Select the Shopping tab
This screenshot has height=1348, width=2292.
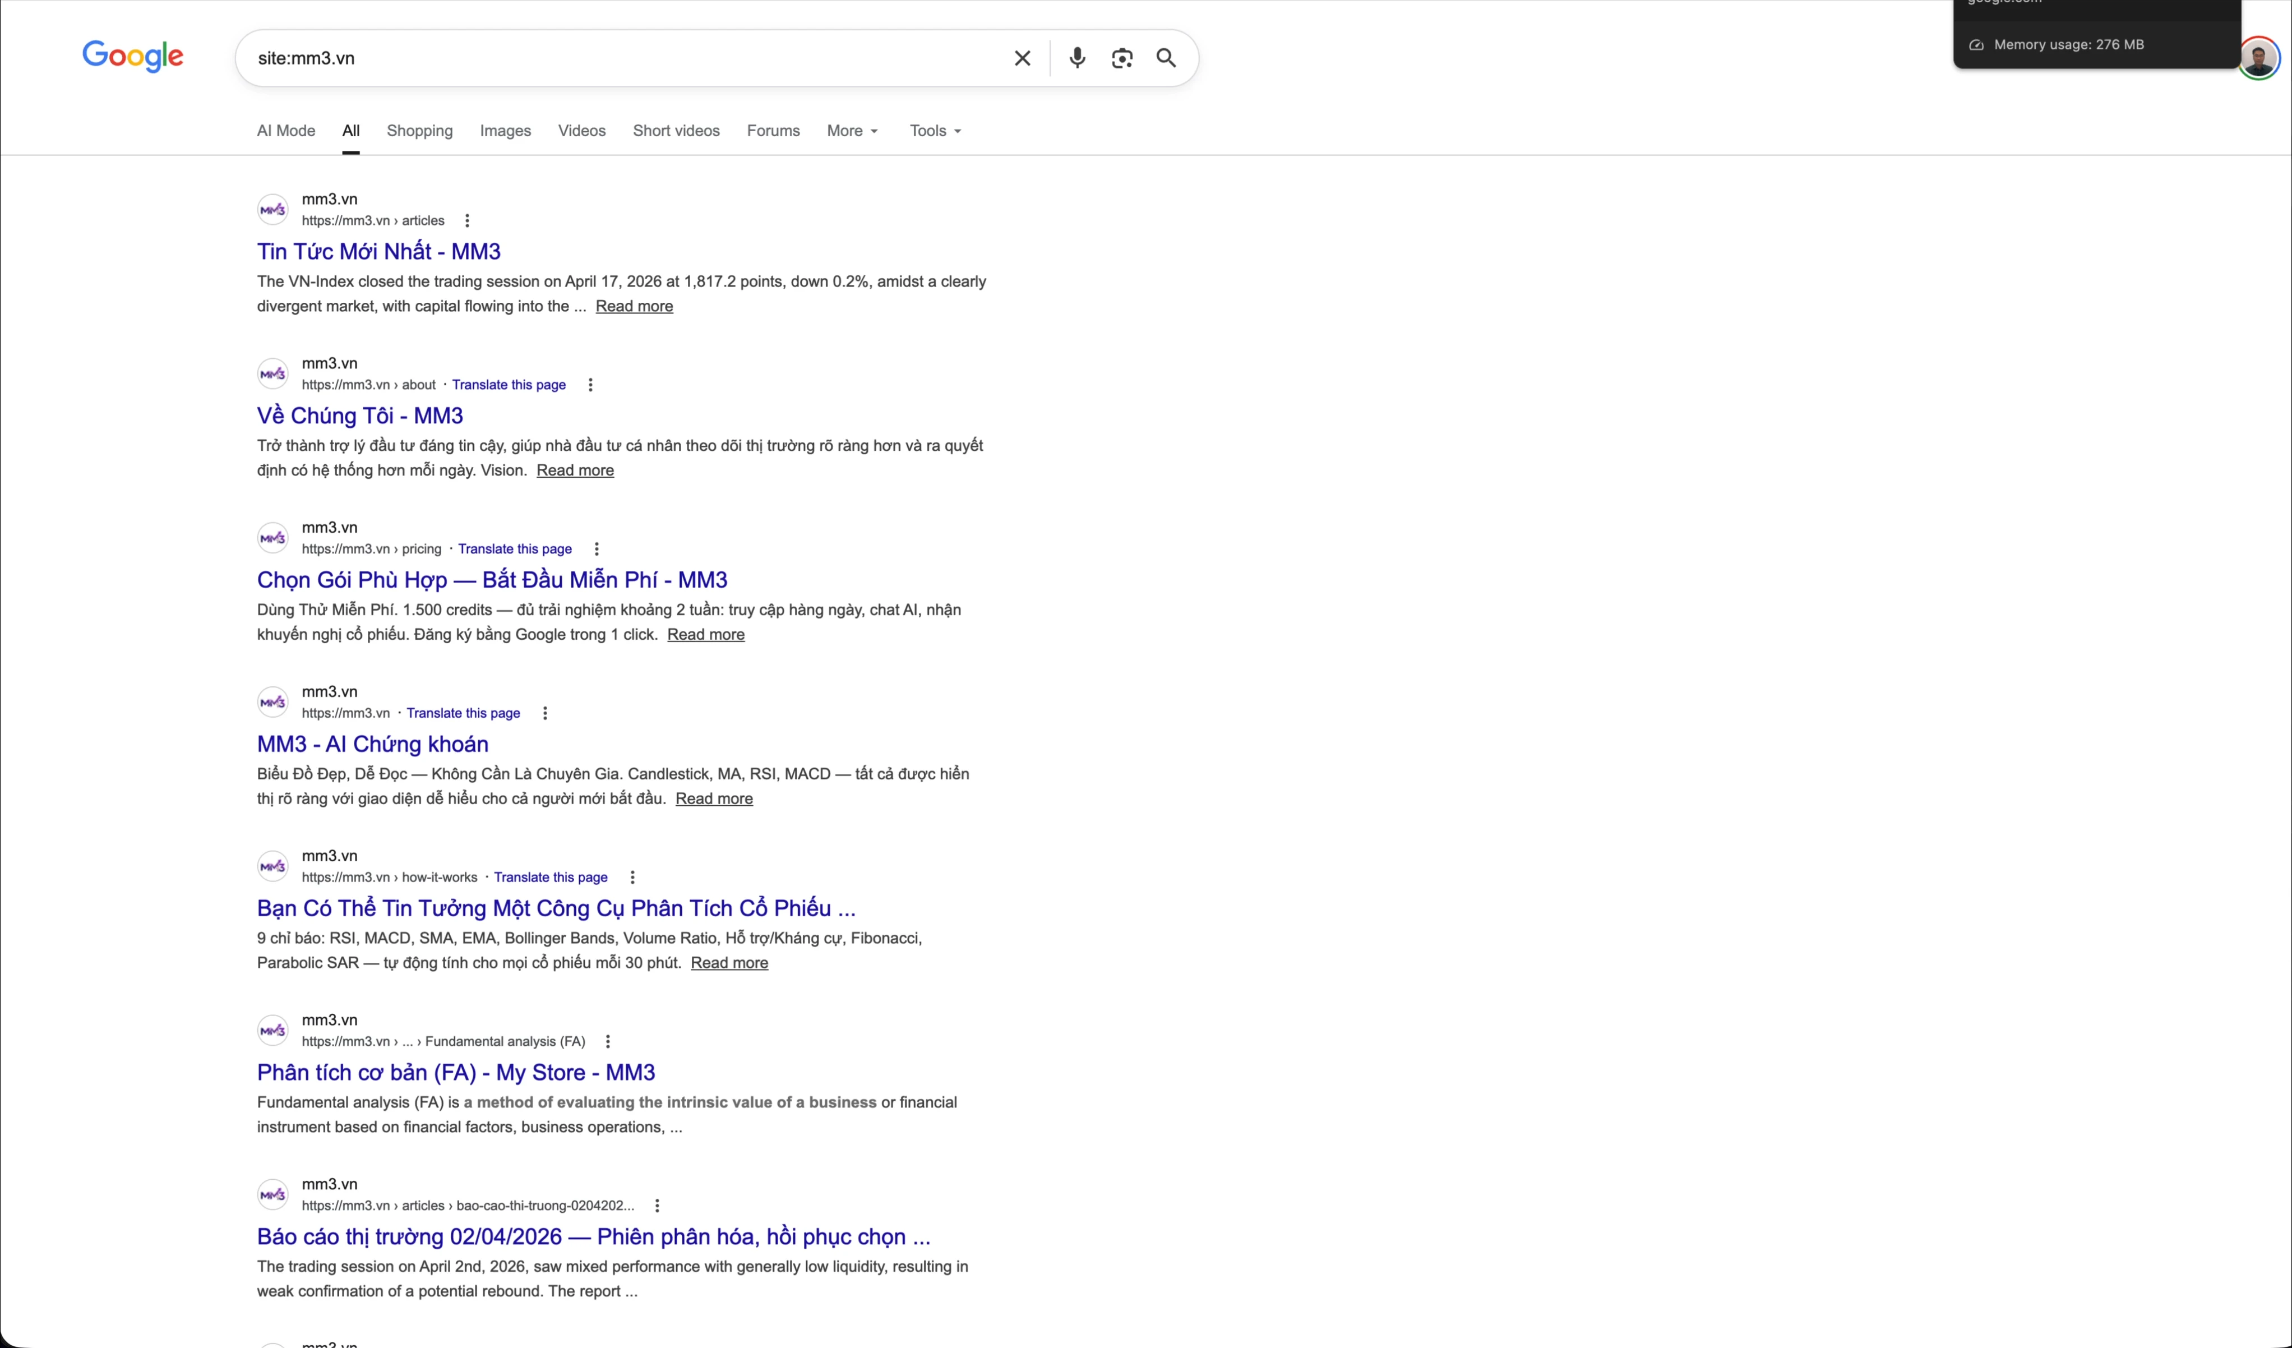coord(419,130)
